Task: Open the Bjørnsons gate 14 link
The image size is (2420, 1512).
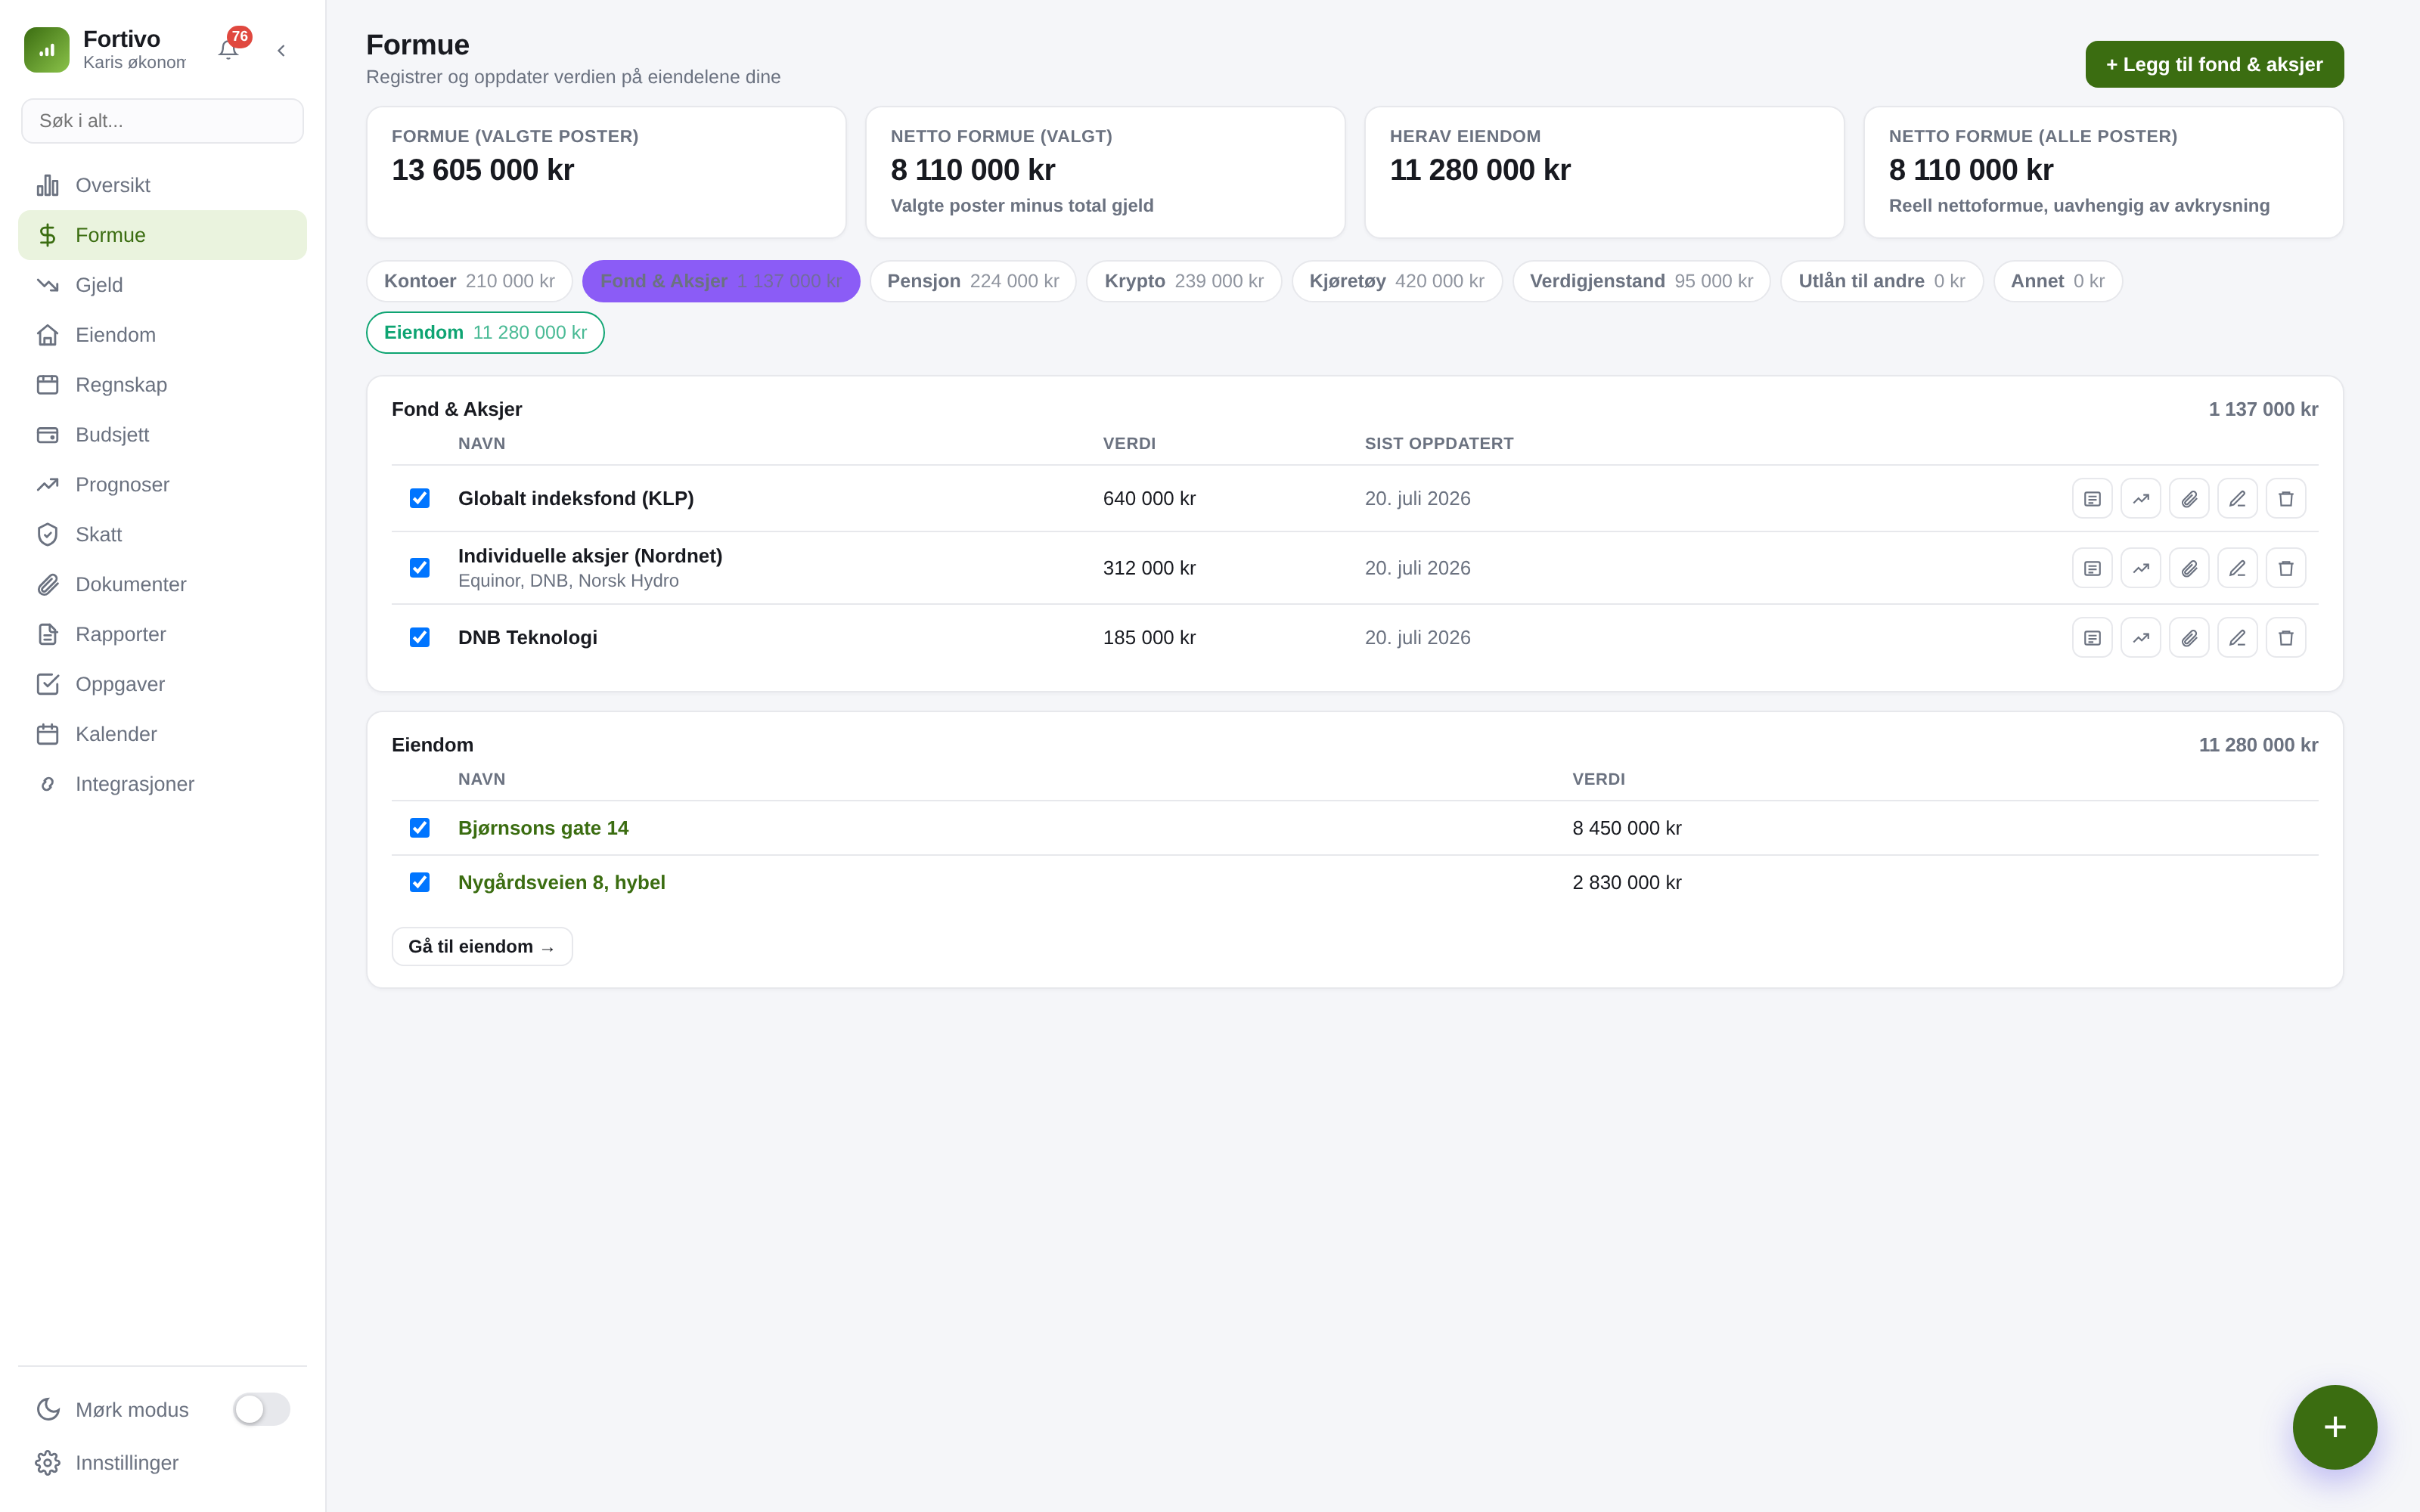Action: tap(543, 828)
